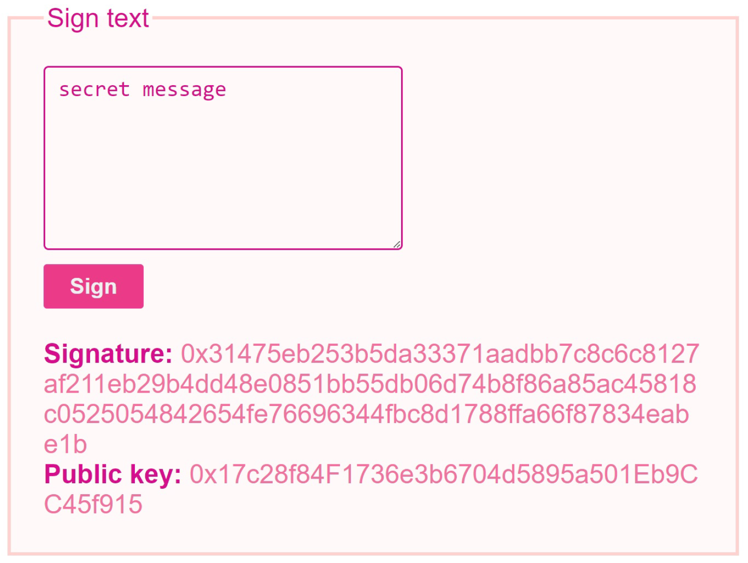Click the word "text" in the panel heading
748x563 pixels.
coord(128,19)
